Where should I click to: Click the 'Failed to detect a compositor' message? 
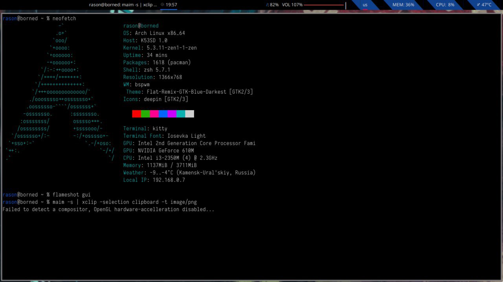point(108,209)
